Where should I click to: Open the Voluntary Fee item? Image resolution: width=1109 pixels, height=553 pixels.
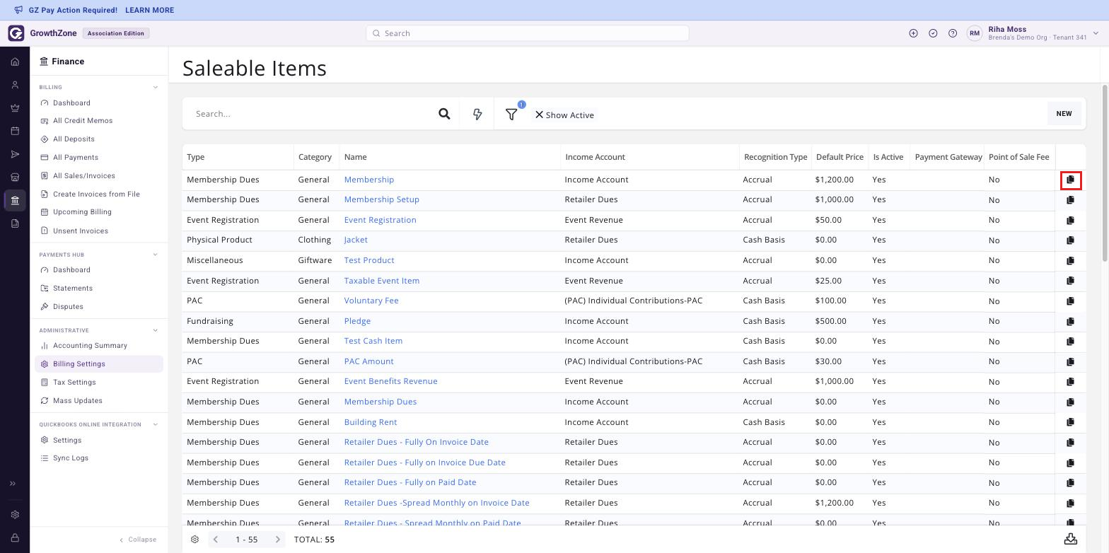[x=371, y=301]
